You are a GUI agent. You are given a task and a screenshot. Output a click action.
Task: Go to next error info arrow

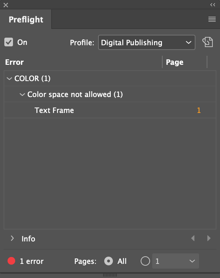coord(209,238)
